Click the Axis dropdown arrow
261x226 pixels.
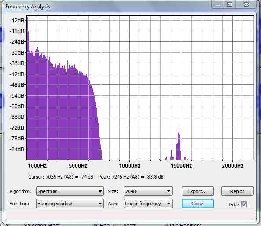[x=169, y=204]
